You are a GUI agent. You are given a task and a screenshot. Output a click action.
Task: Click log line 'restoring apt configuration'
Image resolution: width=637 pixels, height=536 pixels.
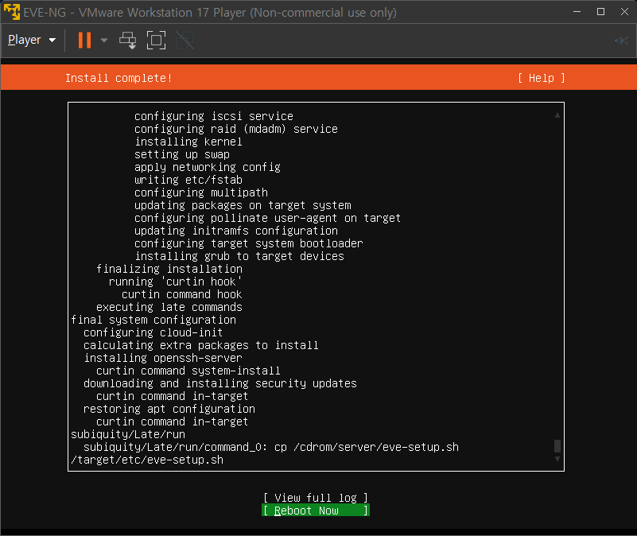click(169, 409)
